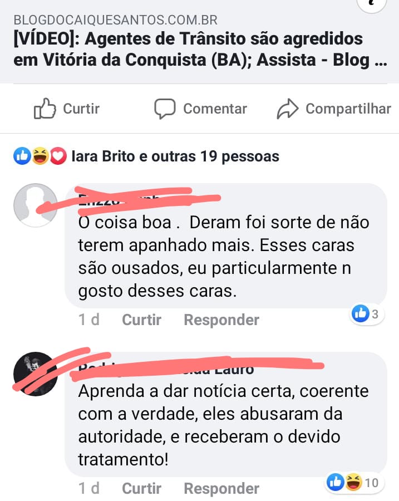Tap the laughing reaction emoji in the reactions summary
399x501 pixels.
point(40,156)
